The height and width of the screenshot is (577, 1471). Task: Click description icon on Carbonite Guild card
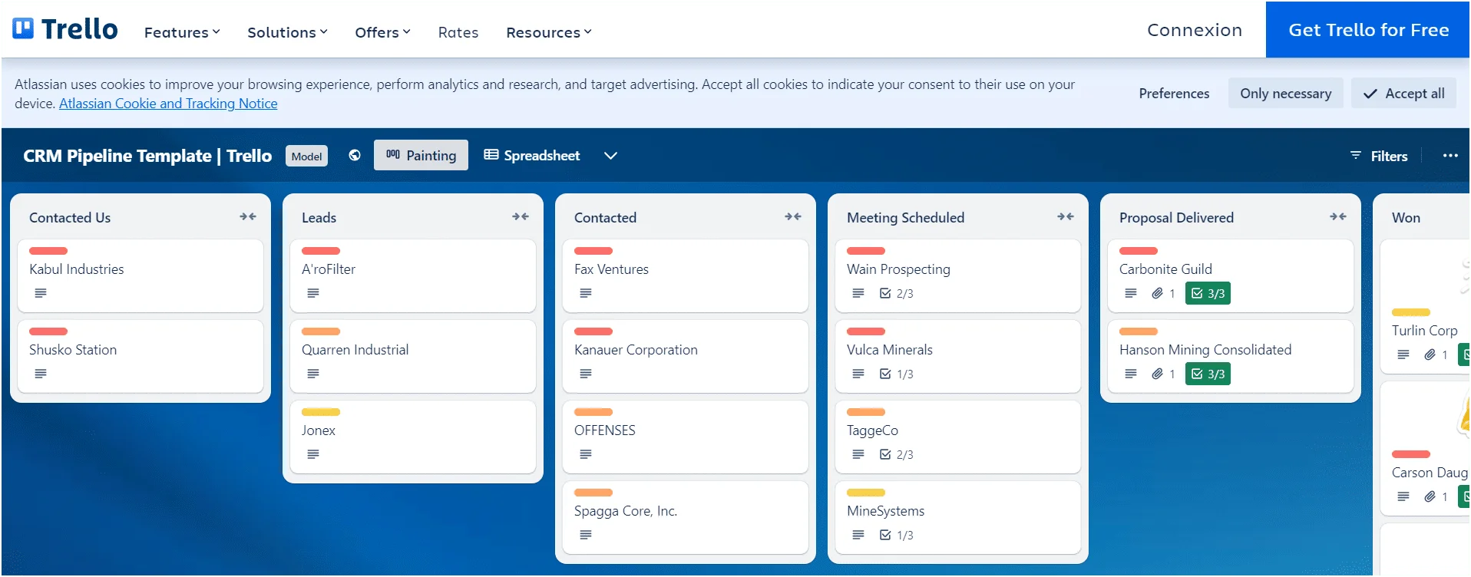1131,293
